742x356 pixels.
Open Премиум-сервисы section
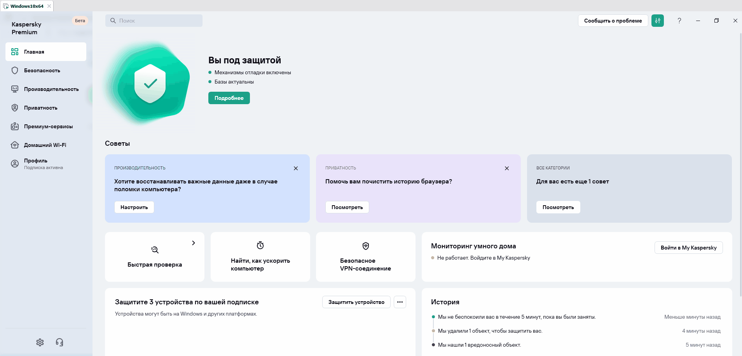pyautogui.click(x=46, y=126)
